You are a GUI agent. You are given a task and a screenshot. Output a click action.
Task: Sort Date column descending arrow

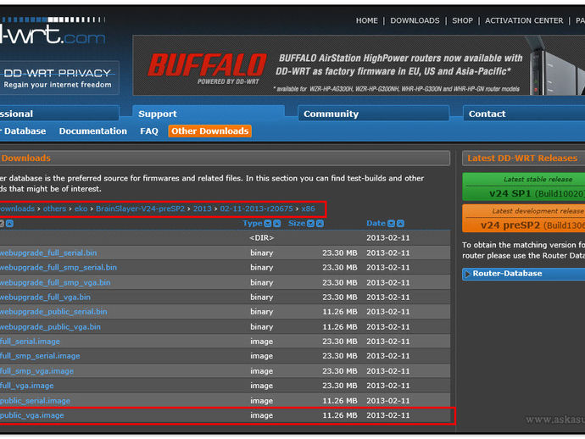click(391, 224)
